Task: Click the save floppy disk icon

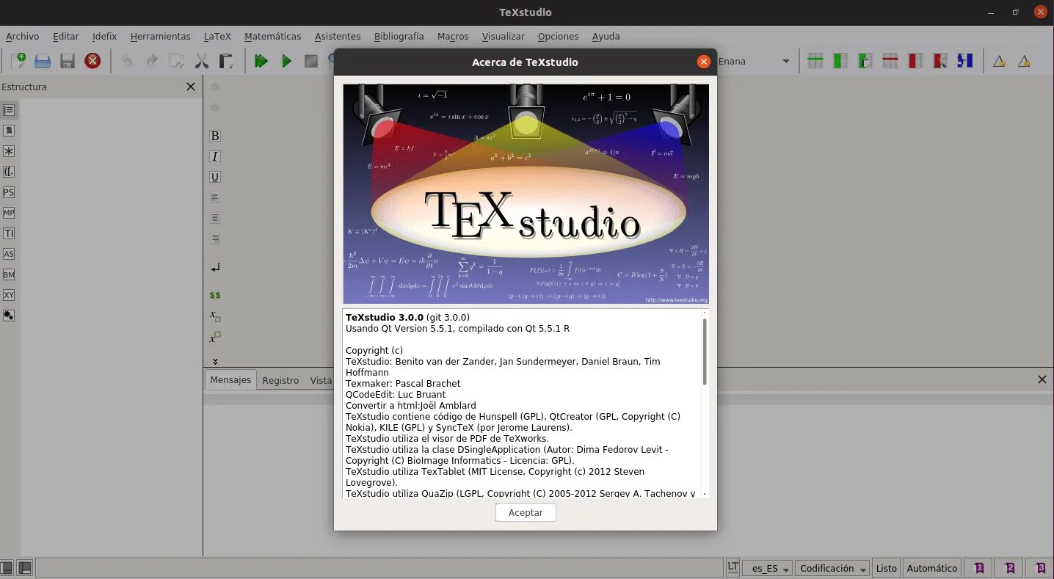Action: [68, 61]
